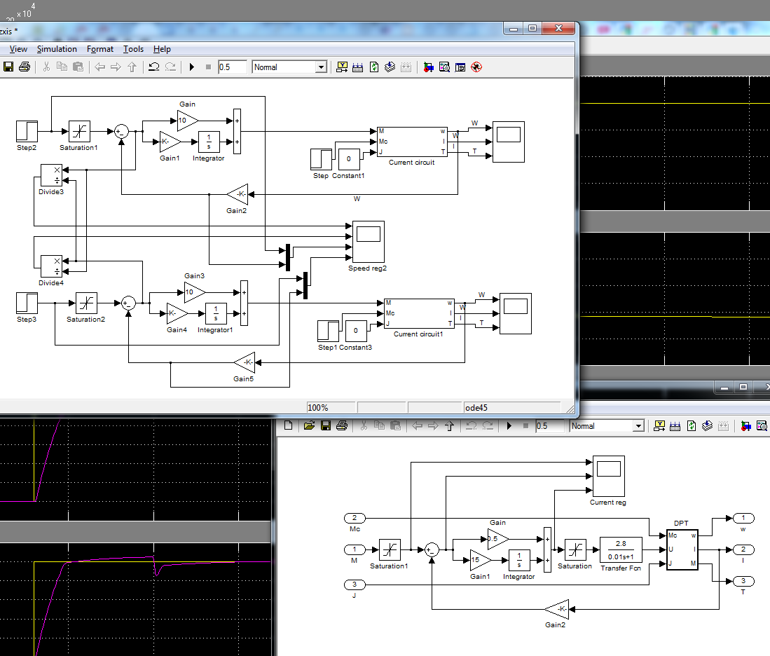Viewport: 770px width, 656px height.
Task: Open the Tools menu
Action: (x=133, y=49)
